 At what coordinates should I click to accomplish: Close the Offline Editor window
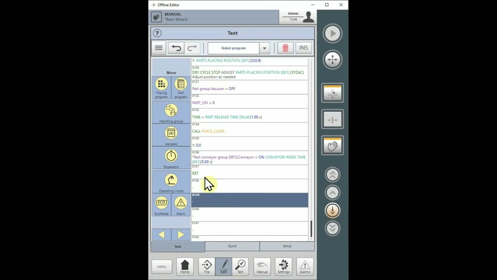pyautogui.click(x=341, y=5)
